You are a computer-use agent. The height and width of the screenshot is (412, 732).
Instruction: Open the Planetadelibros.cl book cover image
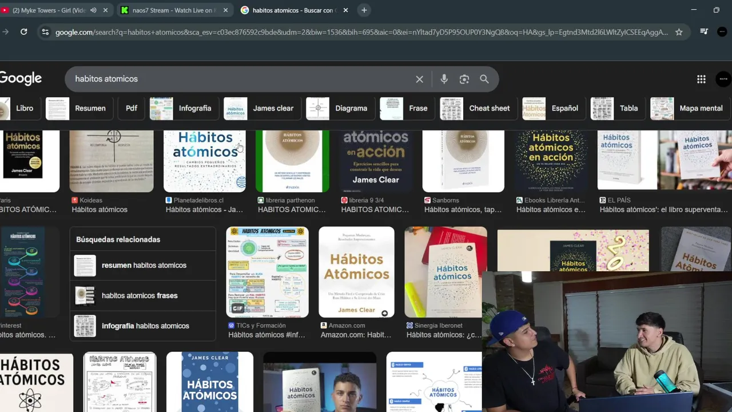tap(205, 161)
